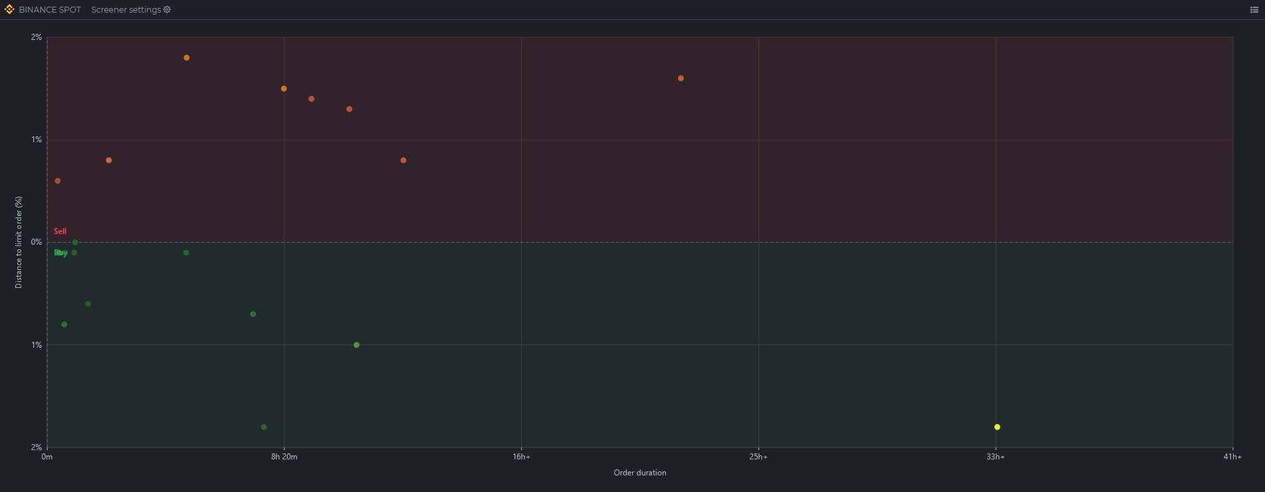
Task: Select the 0.8% sell dot left of 8h 20m
Action: 109,160
